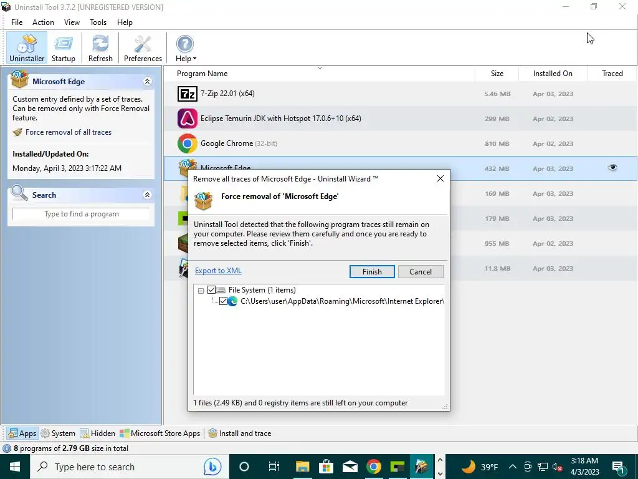Select Eclipse Temurin JDK with Hotspot row
The width and height of the screenshot is (638, 479).
pyautogui.click(x=401, y=119)
